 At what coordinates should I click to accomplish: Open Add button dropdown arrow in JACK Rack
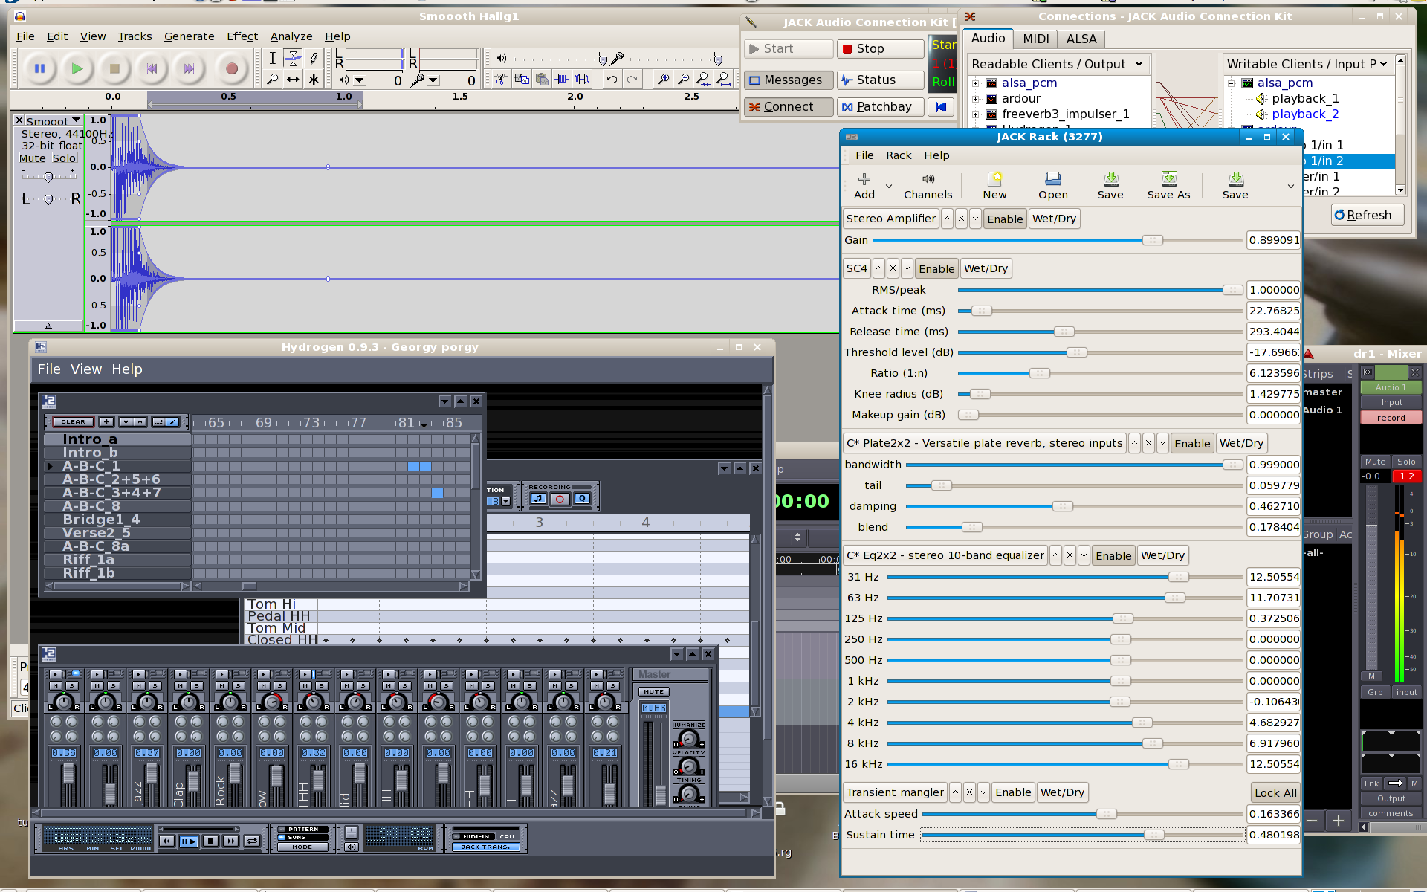(x=889, y=186)
